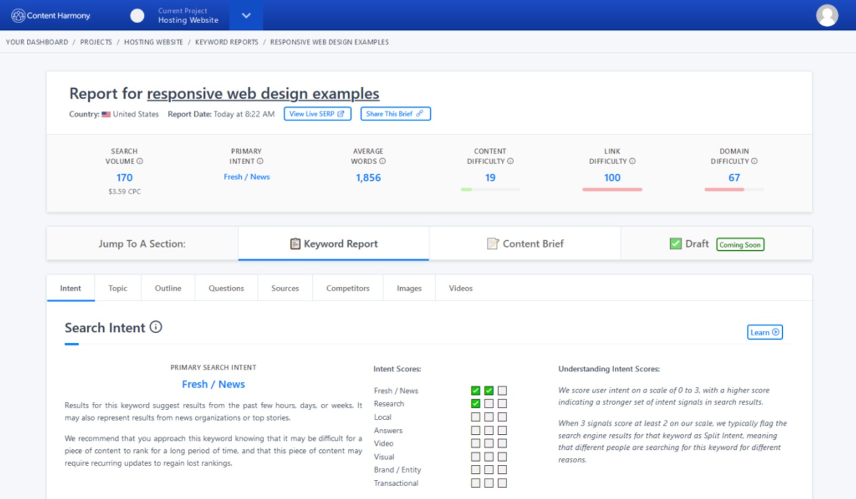Click the United States flag icon
The image size is (856, 499).
coord(106,114)
